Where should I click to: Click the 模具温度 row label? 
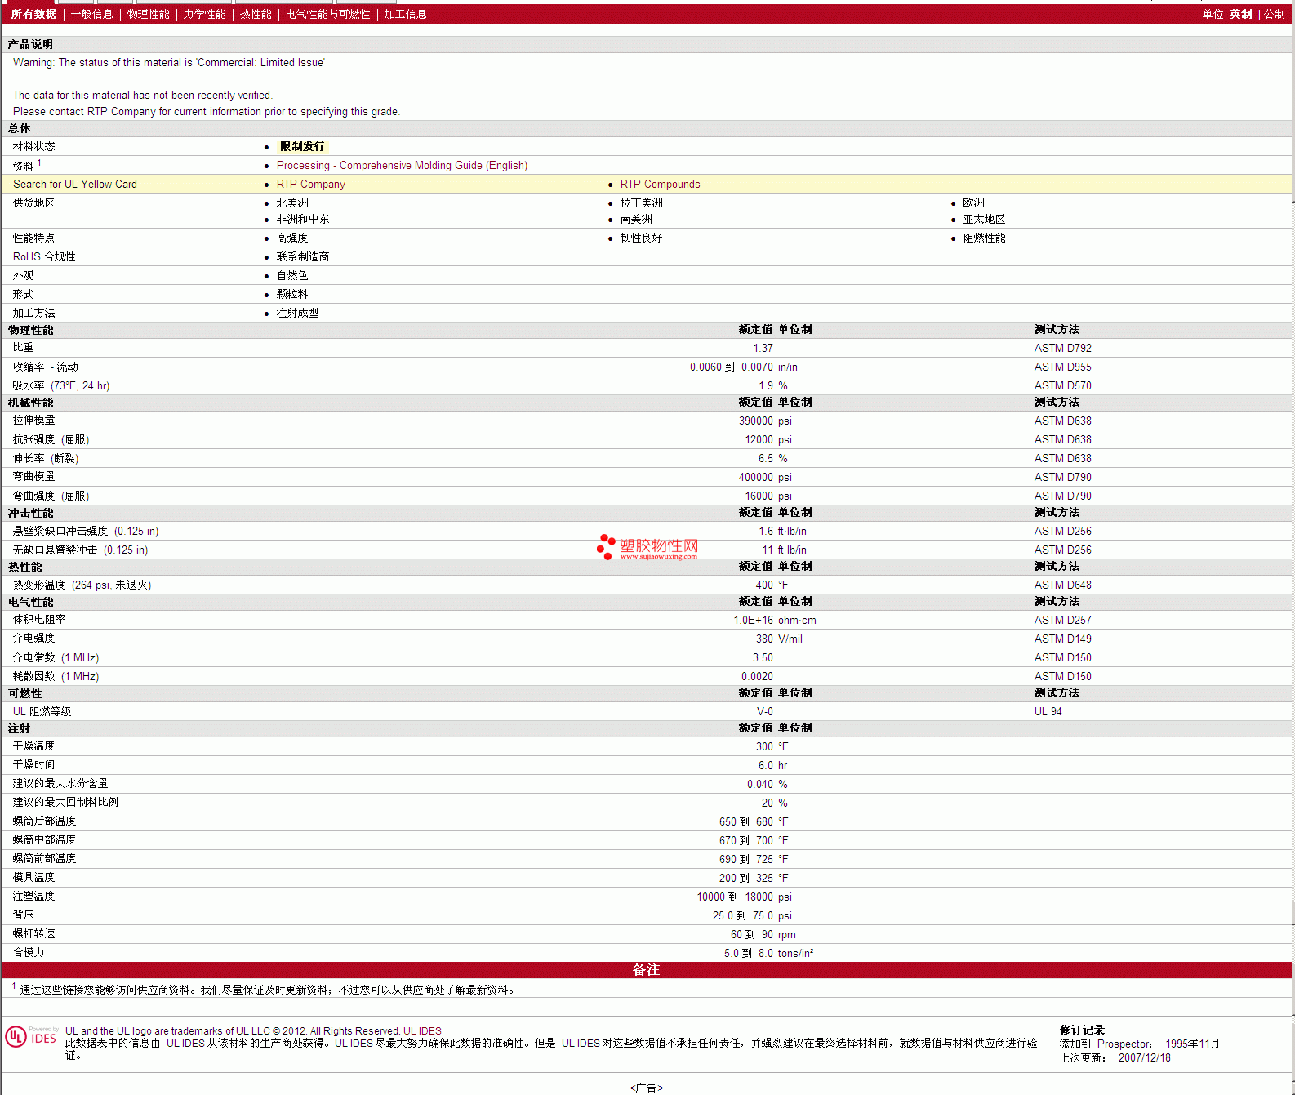(33, 878)
